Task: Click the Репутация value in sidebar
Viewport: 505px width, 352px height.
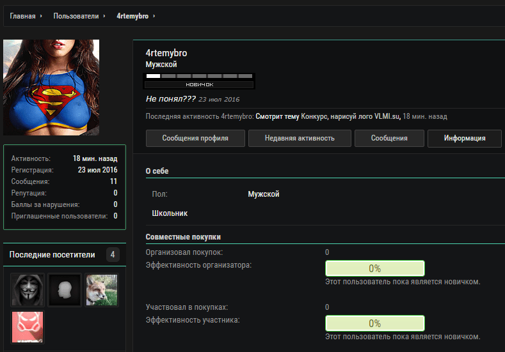Action: (115, 193)
